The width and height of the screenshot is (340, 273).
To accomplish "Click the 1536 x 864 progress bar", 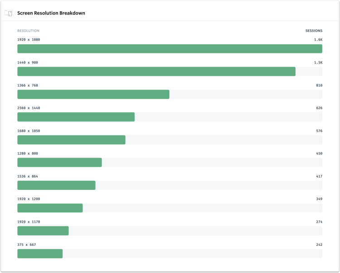I will pyautogui.click(x=170, y=185).
